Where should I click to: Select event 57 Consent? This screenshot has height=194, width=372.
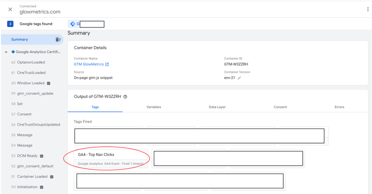pyautogui.click(x=21, y=114)
